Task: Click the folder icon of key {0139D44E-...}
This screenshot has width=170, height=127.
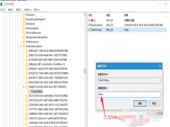Action: [27, 60]
